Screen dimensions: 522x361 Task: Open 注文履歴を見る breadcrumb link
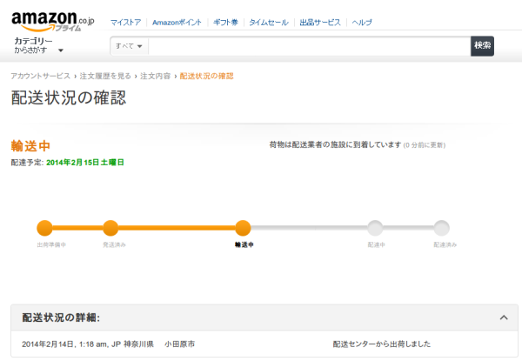click(105, 77)
